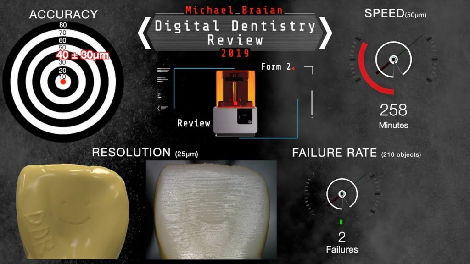Click the 'Review' label beside printer
Viewport: 470px width, 264px height.
coord(194,123)
